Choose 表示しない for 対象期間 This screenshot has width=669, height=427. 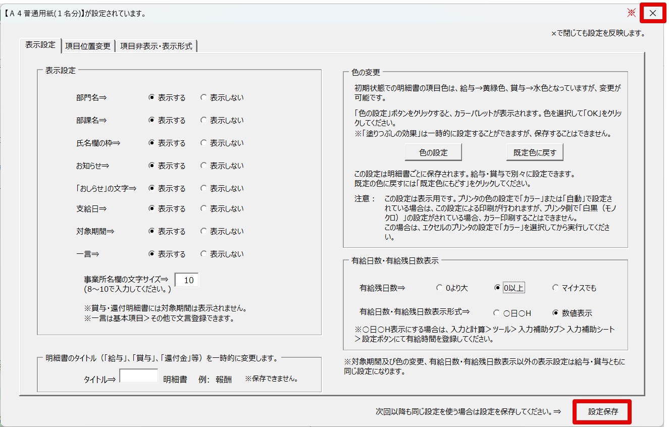point(203,232)
